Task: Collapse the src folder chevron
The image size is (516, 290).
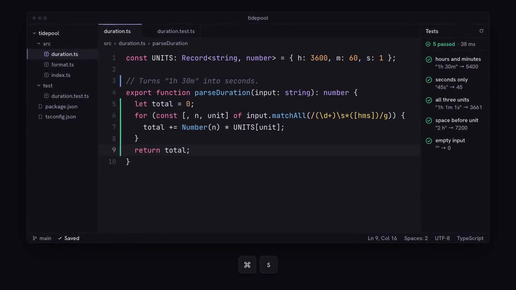Action: 39,43
